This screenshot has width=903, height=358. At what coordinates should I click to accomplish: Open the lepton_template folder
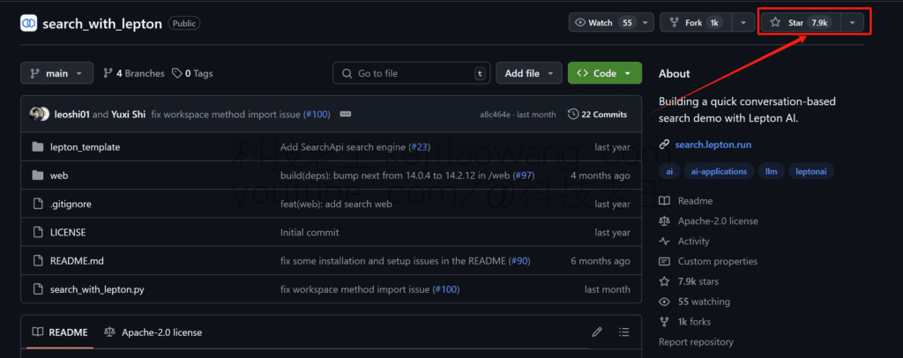86,146
